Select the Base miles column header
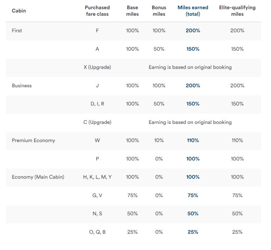The image size is (271, 250). (132, 11)
